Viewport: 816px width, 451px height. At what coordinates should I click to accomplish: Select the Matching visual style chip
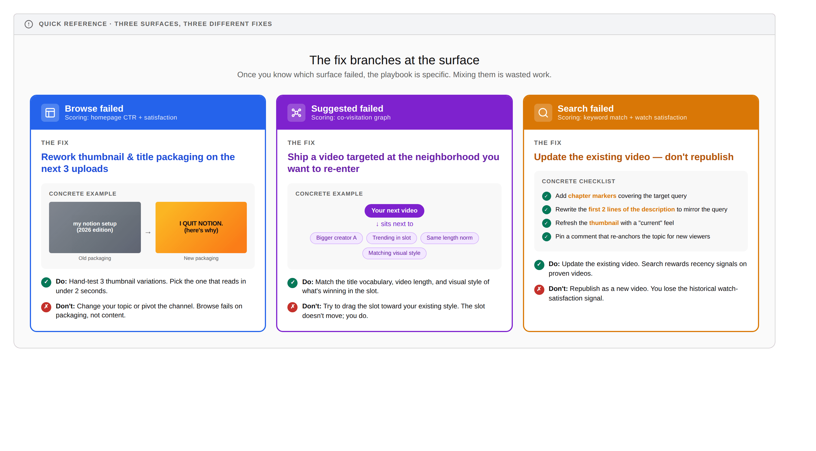point(394,253)
